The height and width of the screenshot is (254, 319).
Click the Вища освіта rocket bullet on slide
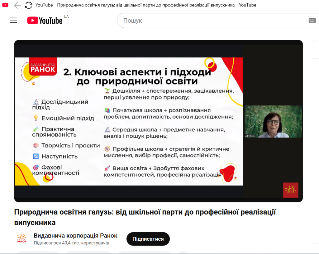[107, 168]
